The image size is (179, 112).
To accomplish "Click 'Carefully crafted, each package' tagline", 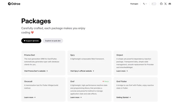I will [53, 30].
